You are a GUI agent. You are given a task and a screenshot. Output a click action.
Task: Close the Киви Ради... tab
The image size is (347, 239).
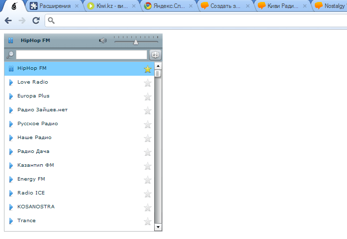click(305, 6)
